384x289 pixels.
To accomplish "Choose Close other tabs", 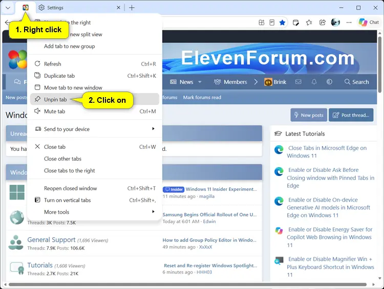I will pyautogui.click(x=94, y=159).
